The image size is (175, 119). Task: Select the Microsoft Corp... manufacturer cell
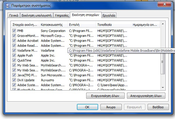[x=53, y=36]
